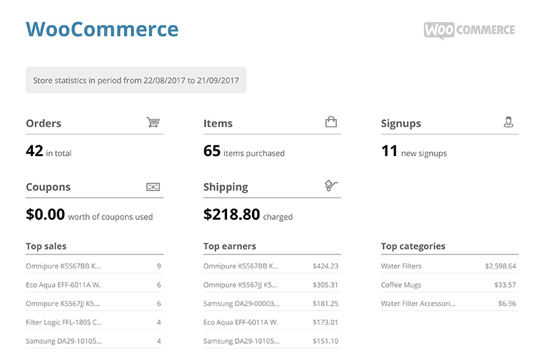Click the Signups heading

[401, 124]
